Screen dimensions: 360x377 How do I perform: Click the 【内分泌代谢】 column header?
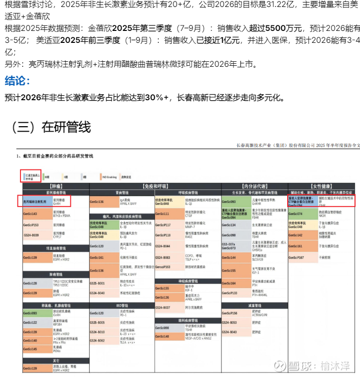point(255,187)
